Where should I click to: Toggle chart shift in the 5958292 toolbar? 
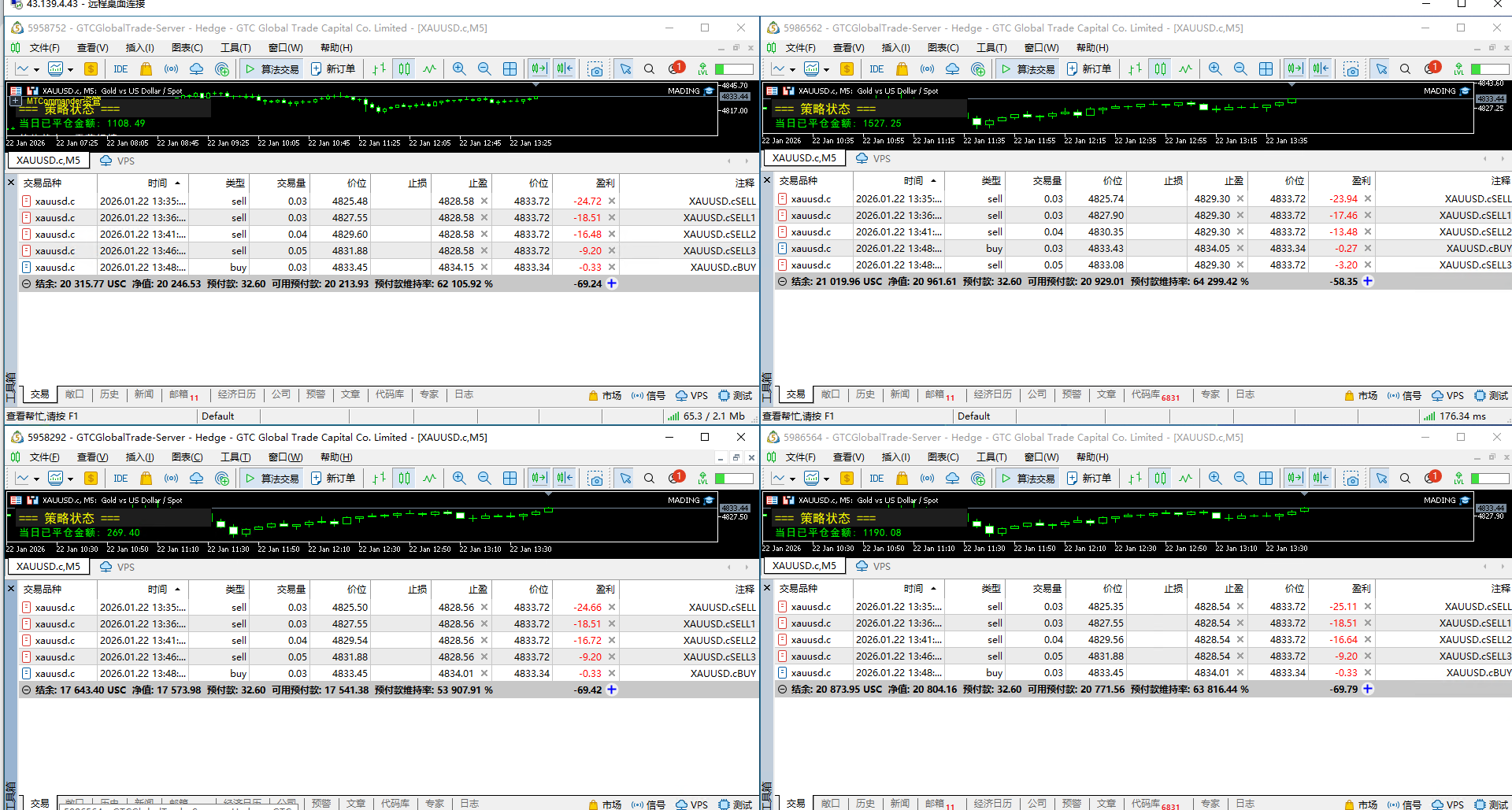click(x=565, y=479)
